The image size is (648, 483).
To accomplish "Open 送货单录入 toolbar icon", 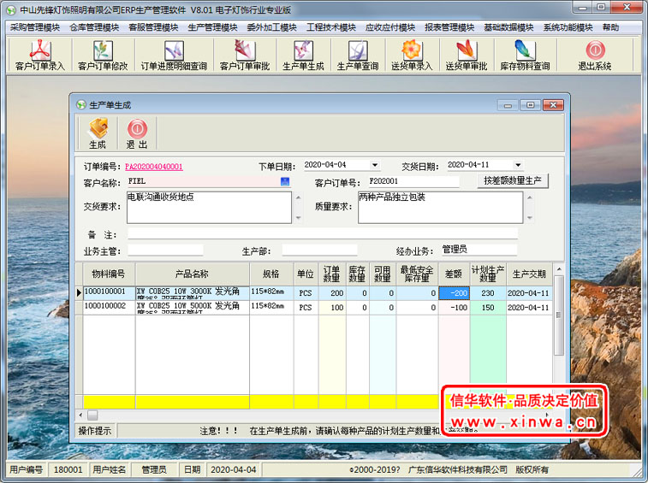I will coord(412,55).
